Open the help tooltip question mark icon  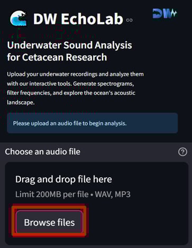click(182, 152)
